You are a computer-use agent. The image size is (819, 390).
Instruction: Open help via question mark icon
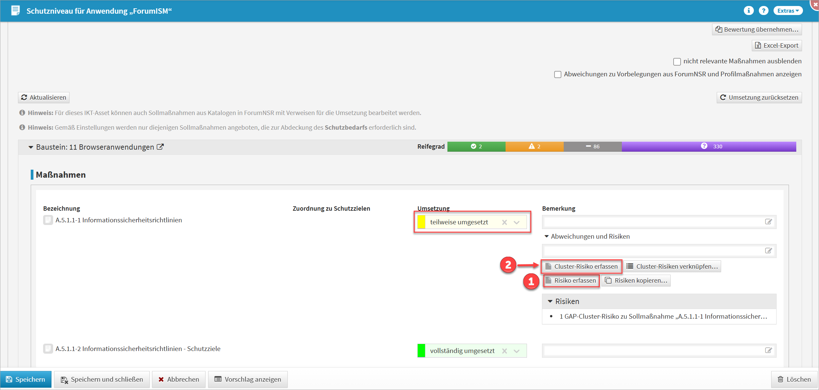click(x=763, y=11)
